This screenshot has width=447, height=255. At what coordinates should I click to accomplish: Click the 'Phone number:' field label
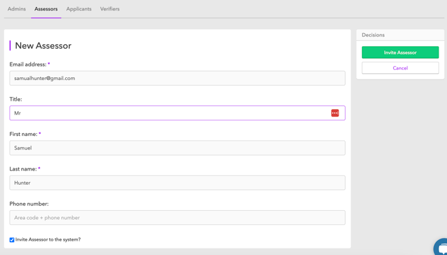point(29,204)
